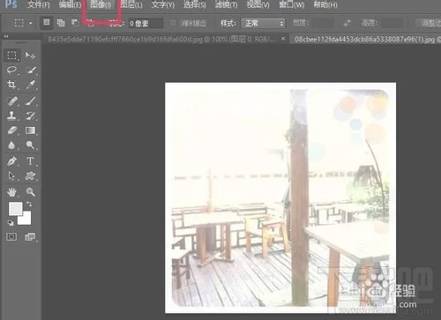The image size is (441, 320).
Task: Open the 文字(Y) menu
Action: [x=163, y=5]
